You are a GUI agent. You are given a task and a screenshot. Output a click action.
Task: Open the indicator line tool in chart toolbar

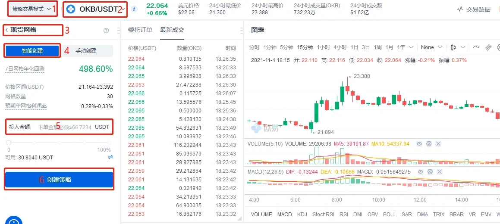point(476,47)
